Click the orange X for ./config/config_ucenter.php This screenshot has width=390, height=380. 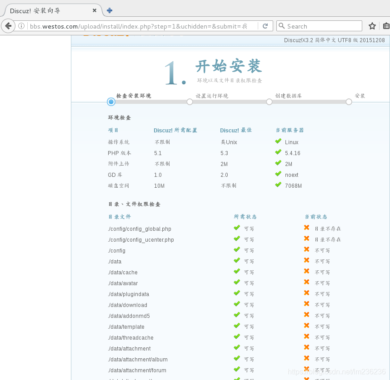pyautogui.click(x=307, y=239)
